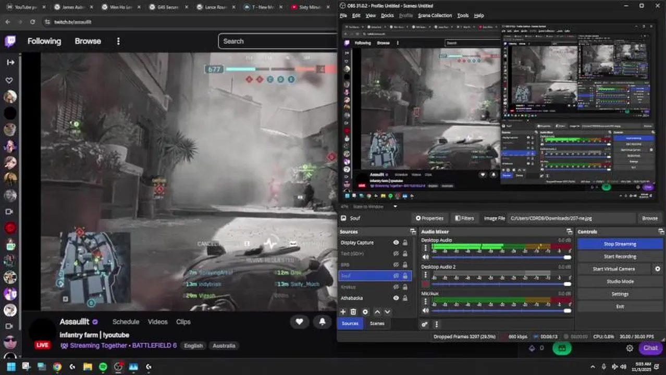This screenshot has width=666, height=375.
Task: Browse for image file
Action: tap(649, 218)
